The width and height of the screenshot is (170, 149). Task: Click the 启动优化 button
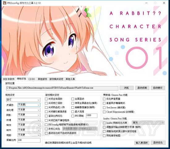point(158,142)
